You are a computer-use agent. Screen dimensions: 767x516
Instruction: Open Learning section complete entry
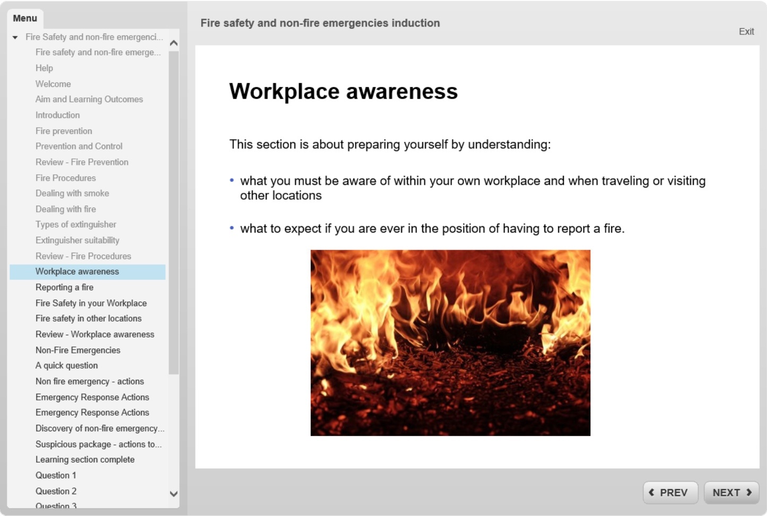(x=85, y=460)
